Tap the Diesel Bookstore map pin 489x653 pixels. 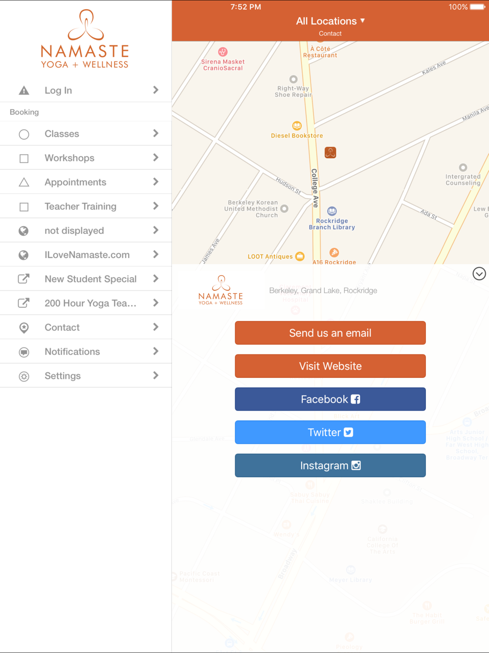[x=297, y=126]
